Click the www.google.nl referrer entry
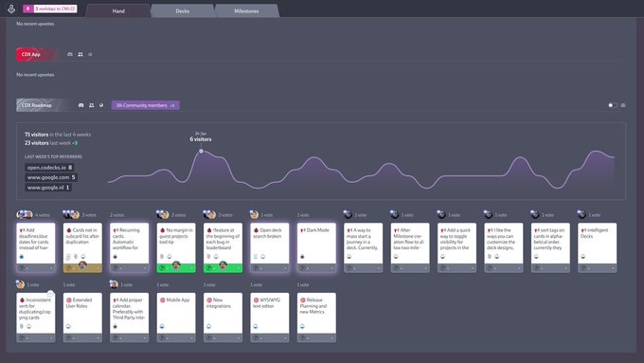This screenshot has width=644, height=363. coord(48,187)
